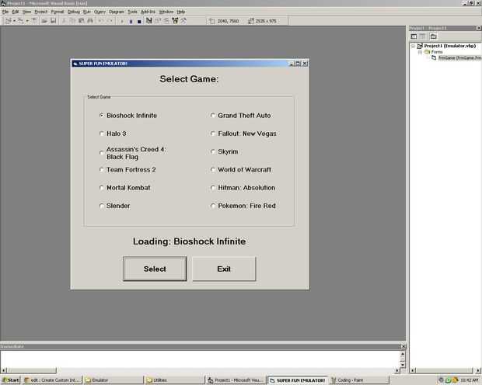Open the Debug menu

click(x=74, y=12)
